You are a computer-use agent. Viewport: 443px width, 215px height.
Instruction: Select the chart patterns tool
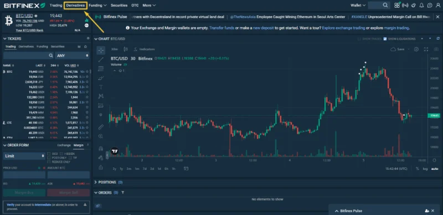click(x=101, y=96)
